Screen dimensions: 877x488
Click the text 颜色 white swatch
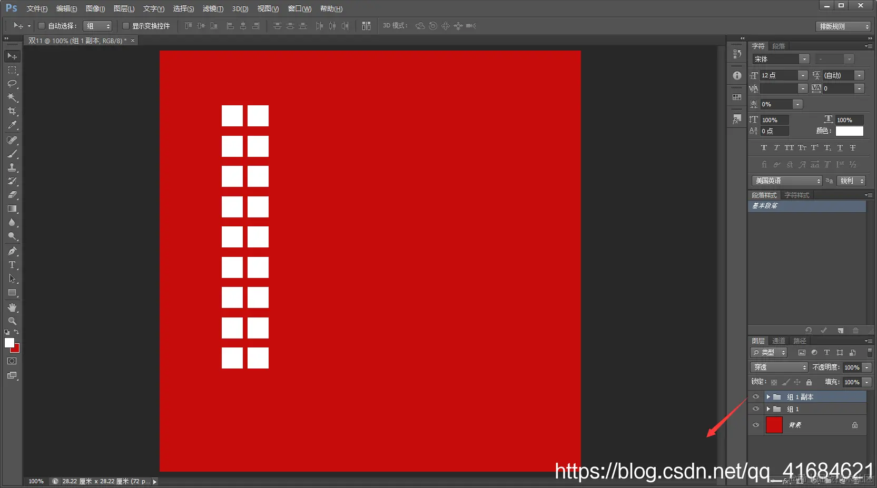pos(850,131)
